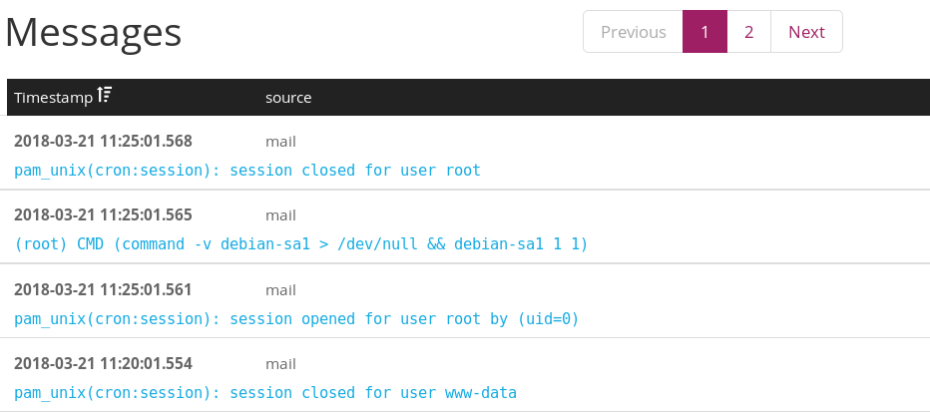930x413 pixels.
Task: Sort by the Timestamp column header
Action: pyautogui.click(x=53, y=98)
